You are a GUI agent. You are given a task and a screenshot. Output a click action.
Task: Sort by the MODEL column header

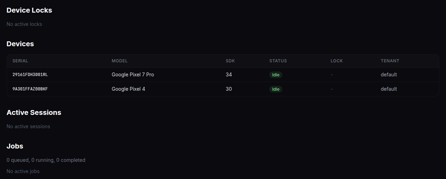(119, 61)
